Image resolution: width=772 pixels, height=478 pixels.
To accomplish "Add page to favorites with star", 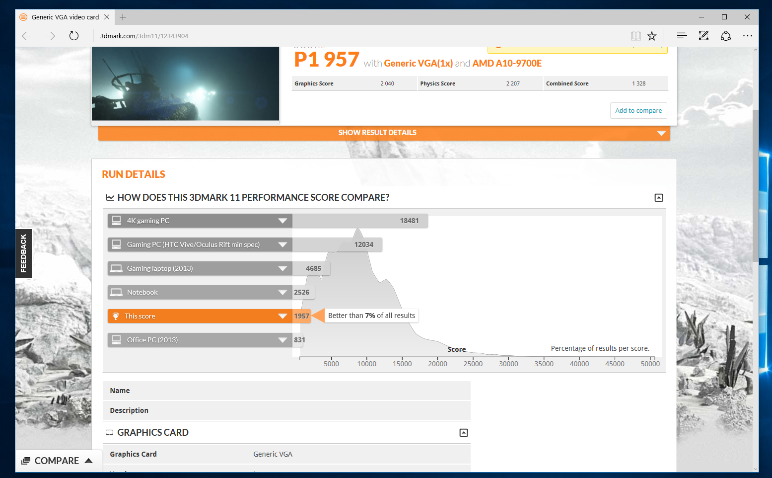I will click(x=652, y=36).
